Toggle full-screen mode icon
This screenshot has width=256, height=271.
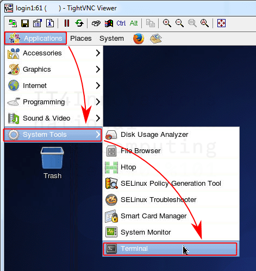(x=221, y=23)
